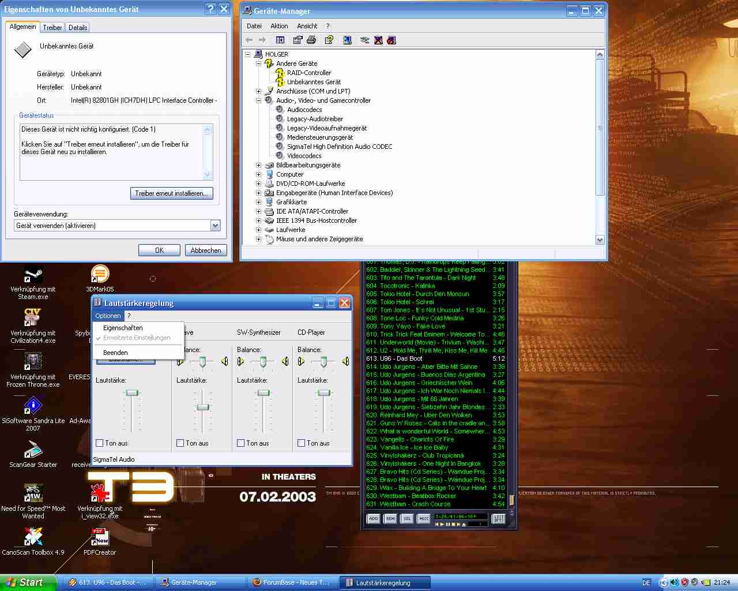The height and width of the screenshot is (591, 738).
Task: Select SigmaTel High Definition Audio CODEC
Action: point(340,147)
